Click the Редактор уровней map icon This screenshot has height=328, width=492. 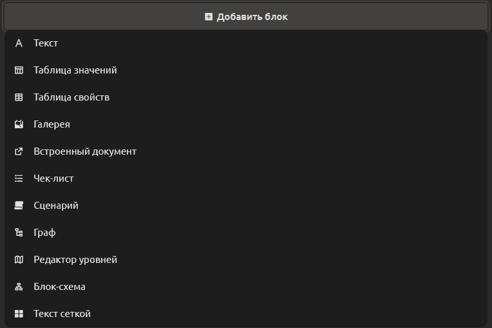19,260
